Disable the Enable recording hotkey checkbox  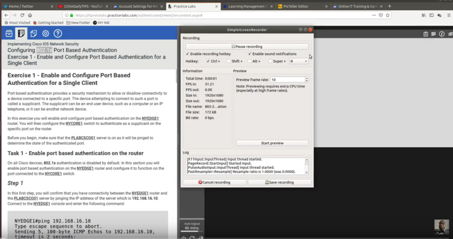coord(188,54)
